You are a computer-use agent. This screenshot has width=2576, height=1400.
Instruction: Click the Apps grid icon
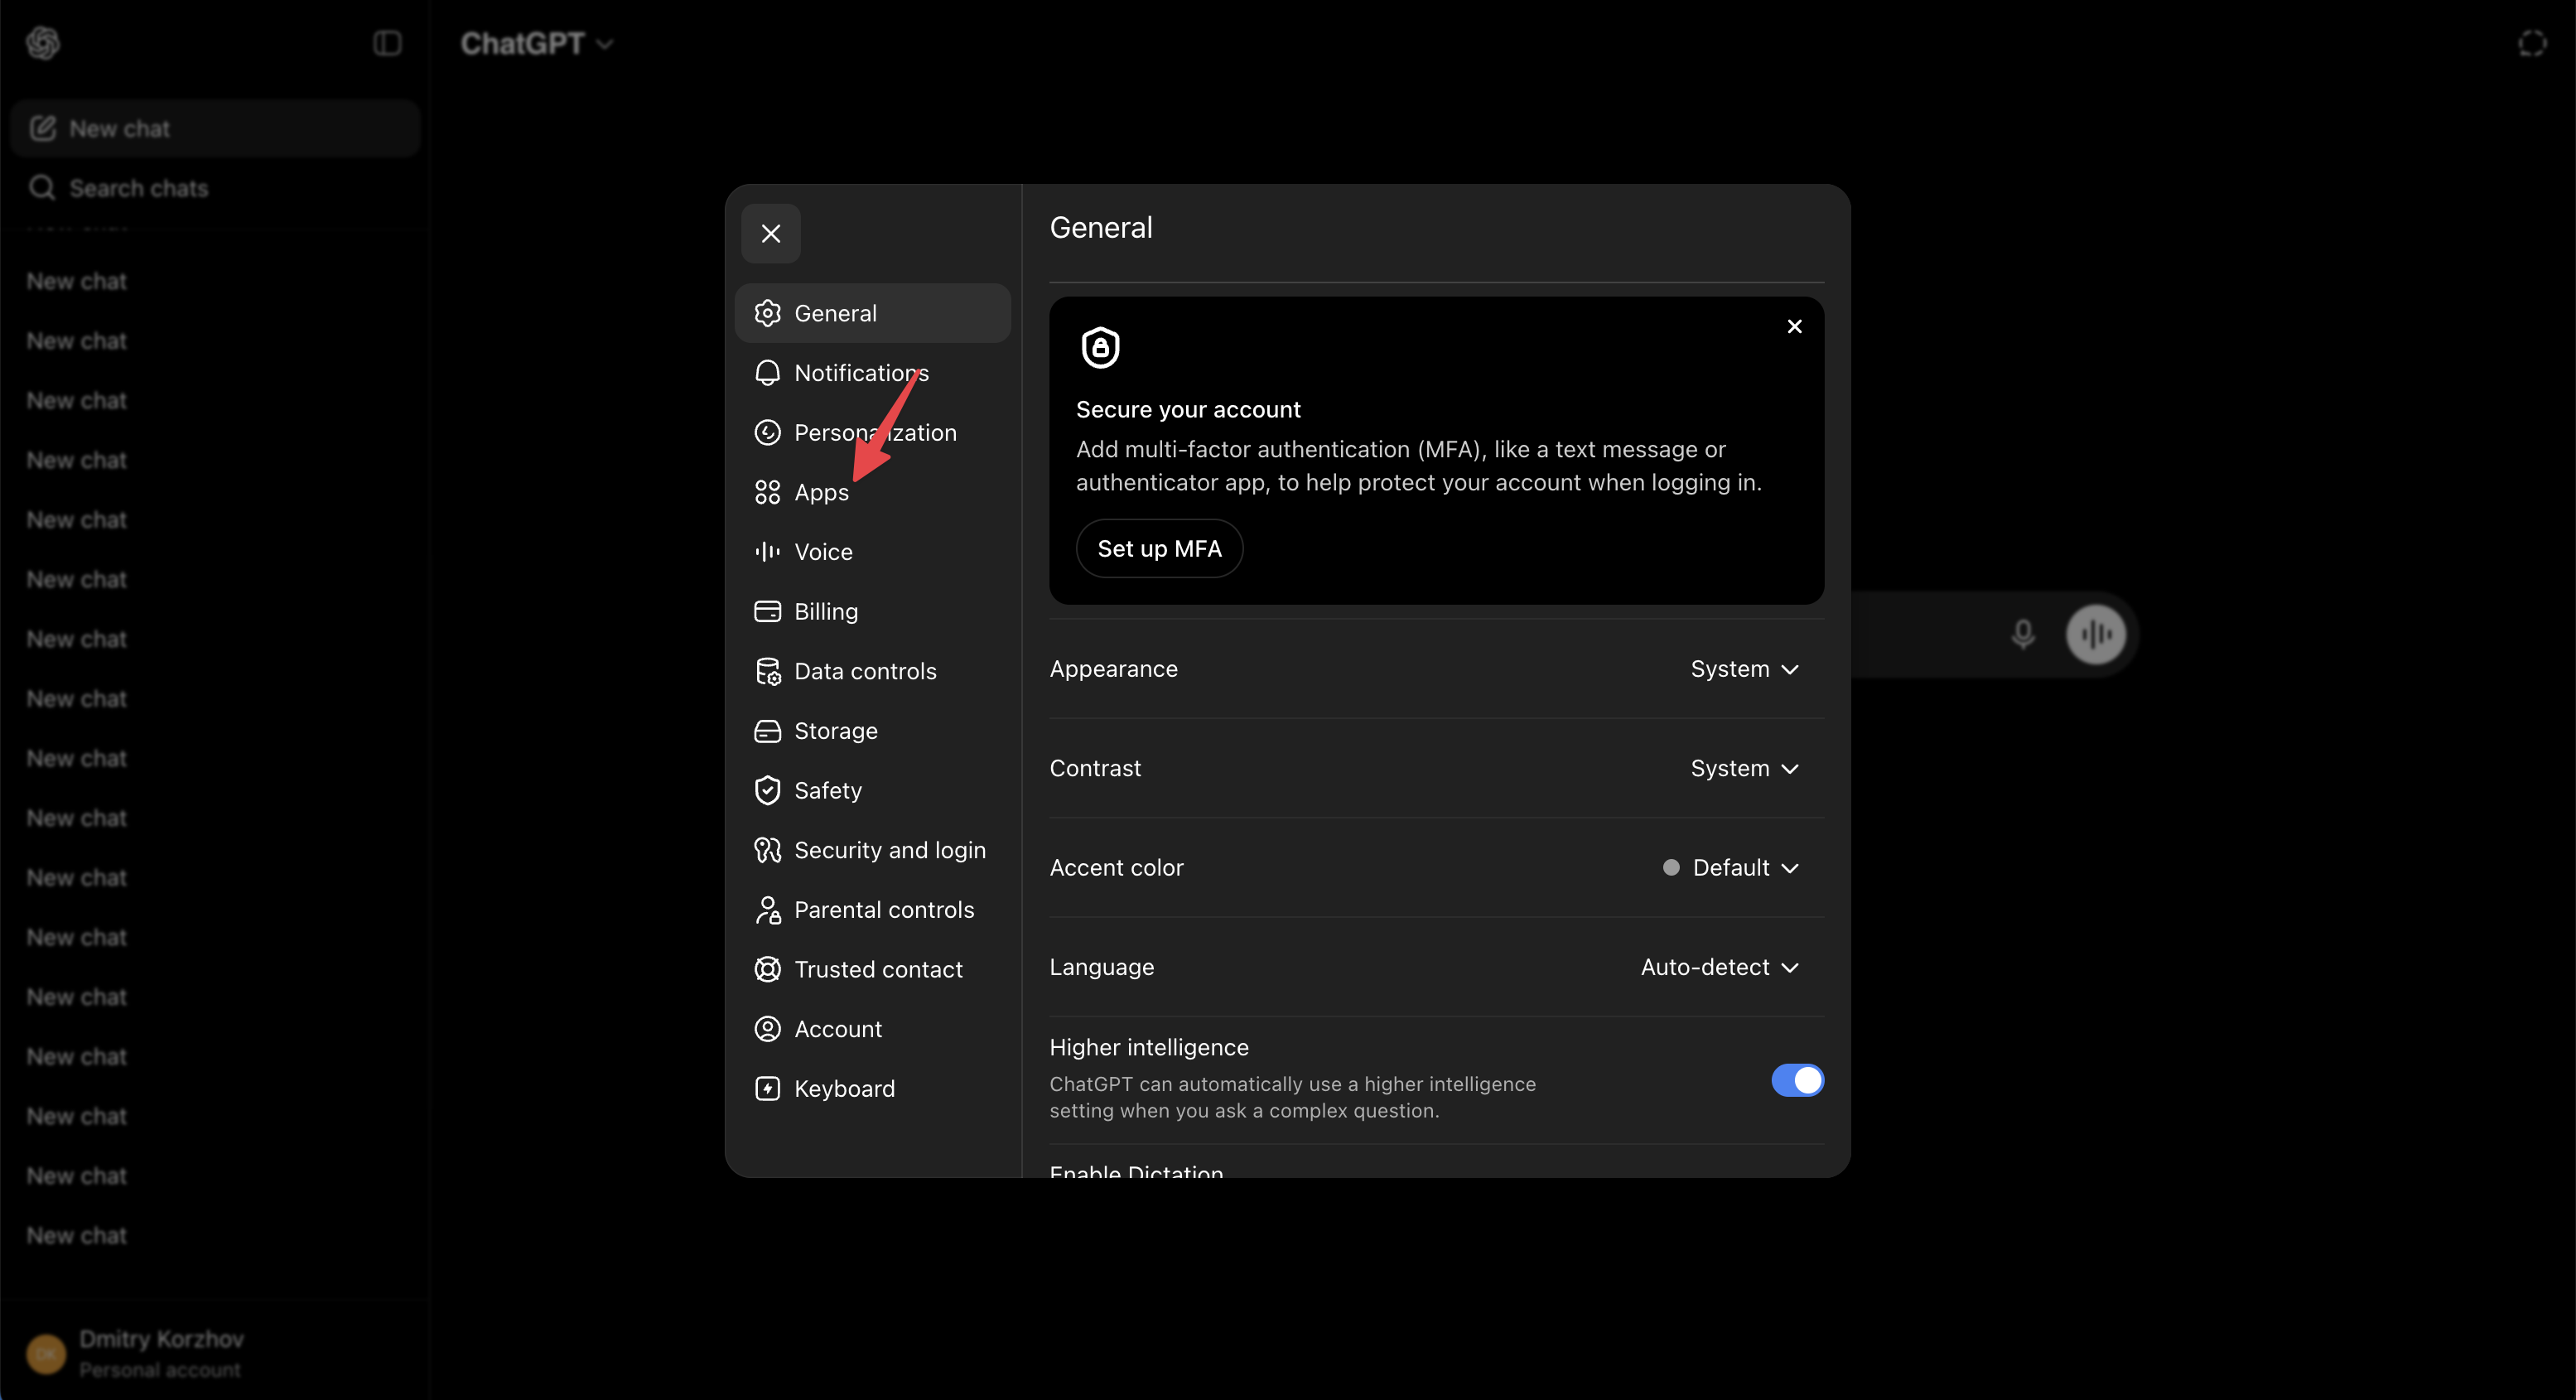[767, 492]
